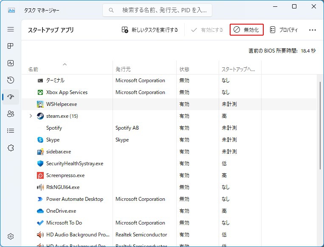Open プロパティ for selected item
Viewport: 324px width, 247px height.
pos(284,30)
